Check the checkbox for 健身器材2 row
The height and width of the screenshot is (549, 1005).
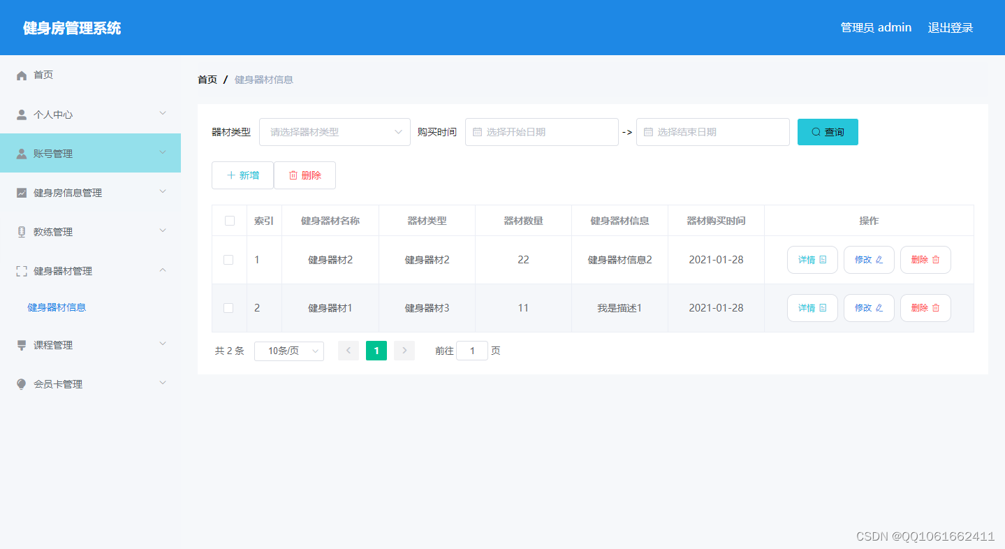tap(229, 259)
